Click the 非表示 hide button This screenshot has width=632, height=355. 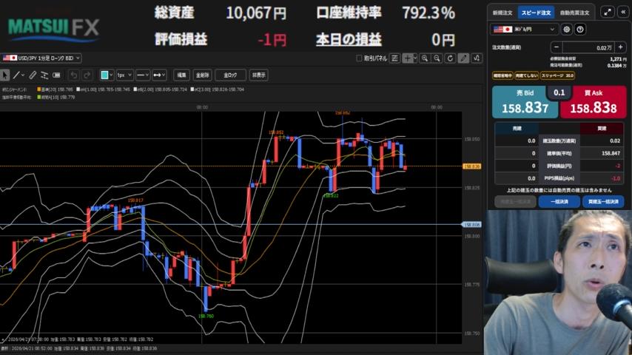coord(259,75)
